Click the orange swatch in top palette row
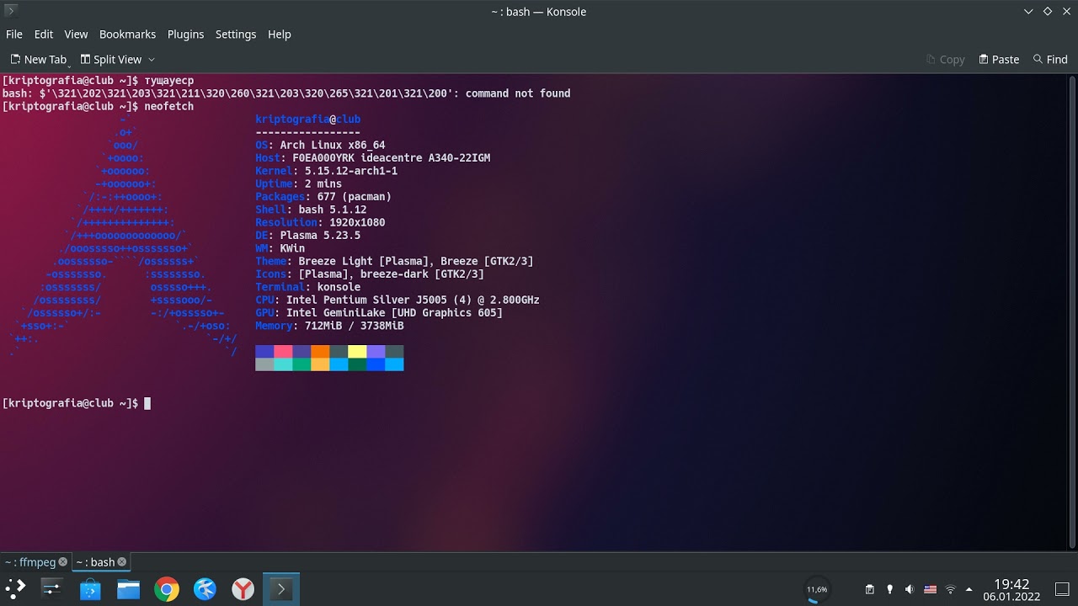Image resolution: width=1078 pixels, height=606 pixels. coord(320,352)
